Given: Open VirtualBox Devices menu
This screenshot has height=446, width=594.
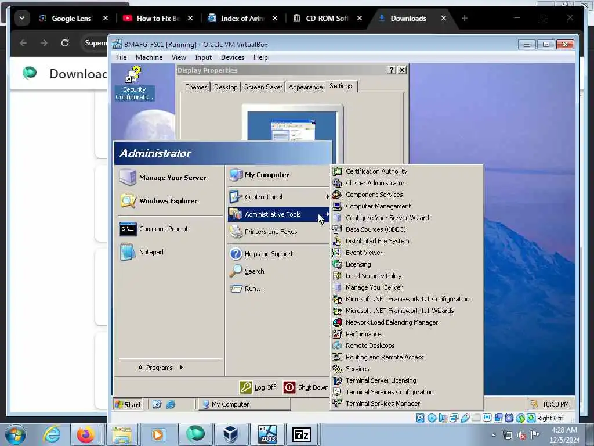Looking at the screenshot, I should [233, 57].
